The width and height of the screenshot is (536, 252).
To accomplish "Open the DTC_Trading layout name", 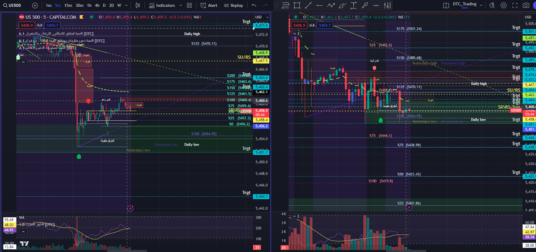I will tap(465, 4).
